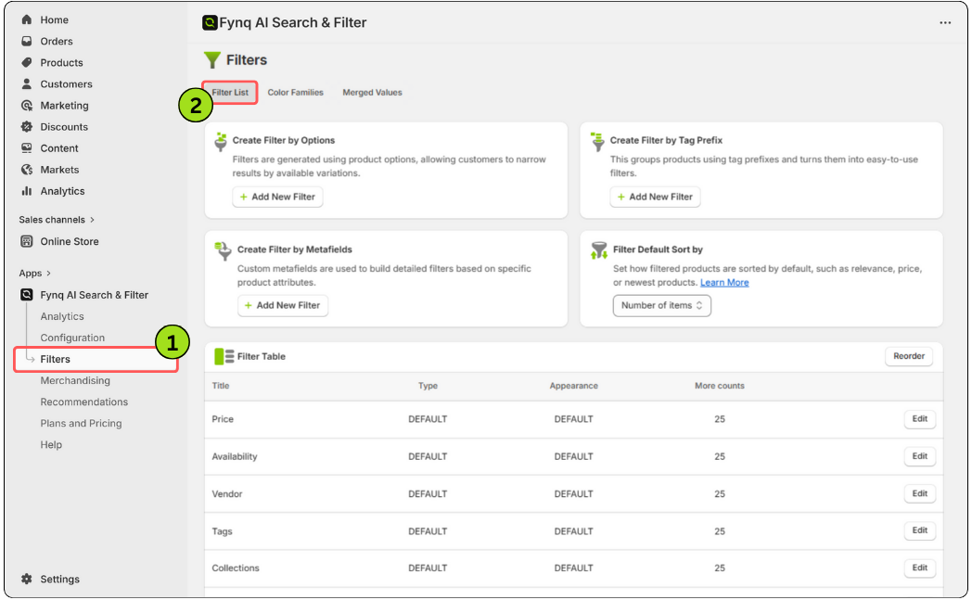Go to Orders in the sidebar
The image size is (972, 600).
pyautogui.click(x=57, y=41)
